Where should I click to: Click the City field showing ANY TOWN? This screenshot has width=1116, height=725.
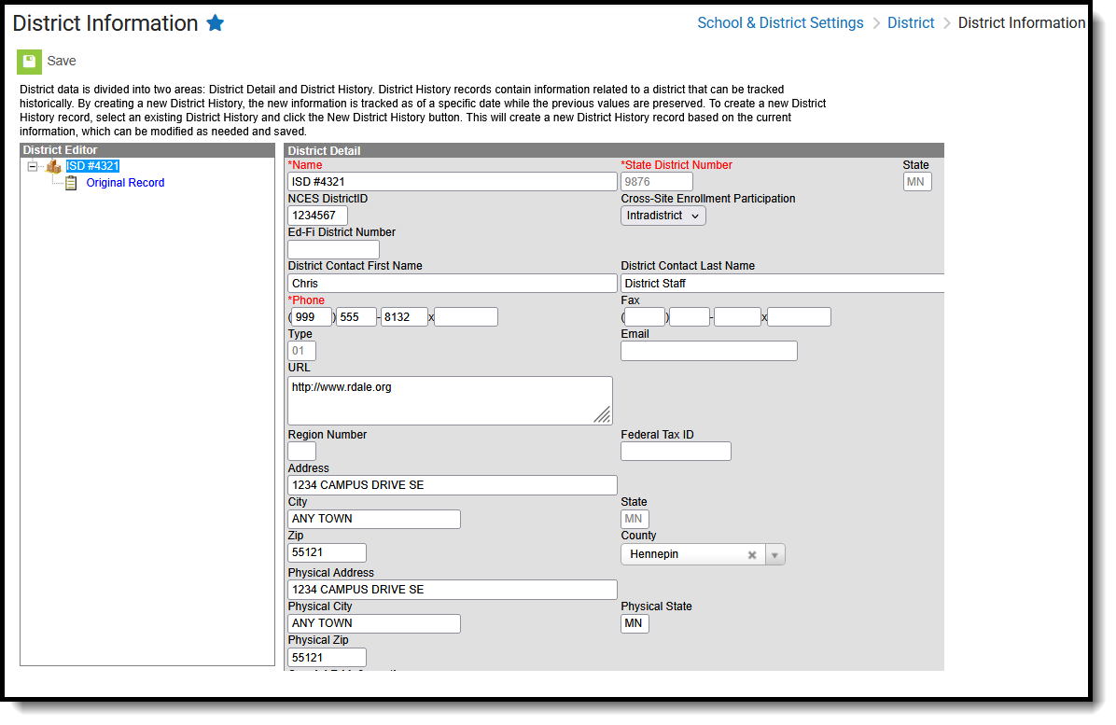(373, 519)
